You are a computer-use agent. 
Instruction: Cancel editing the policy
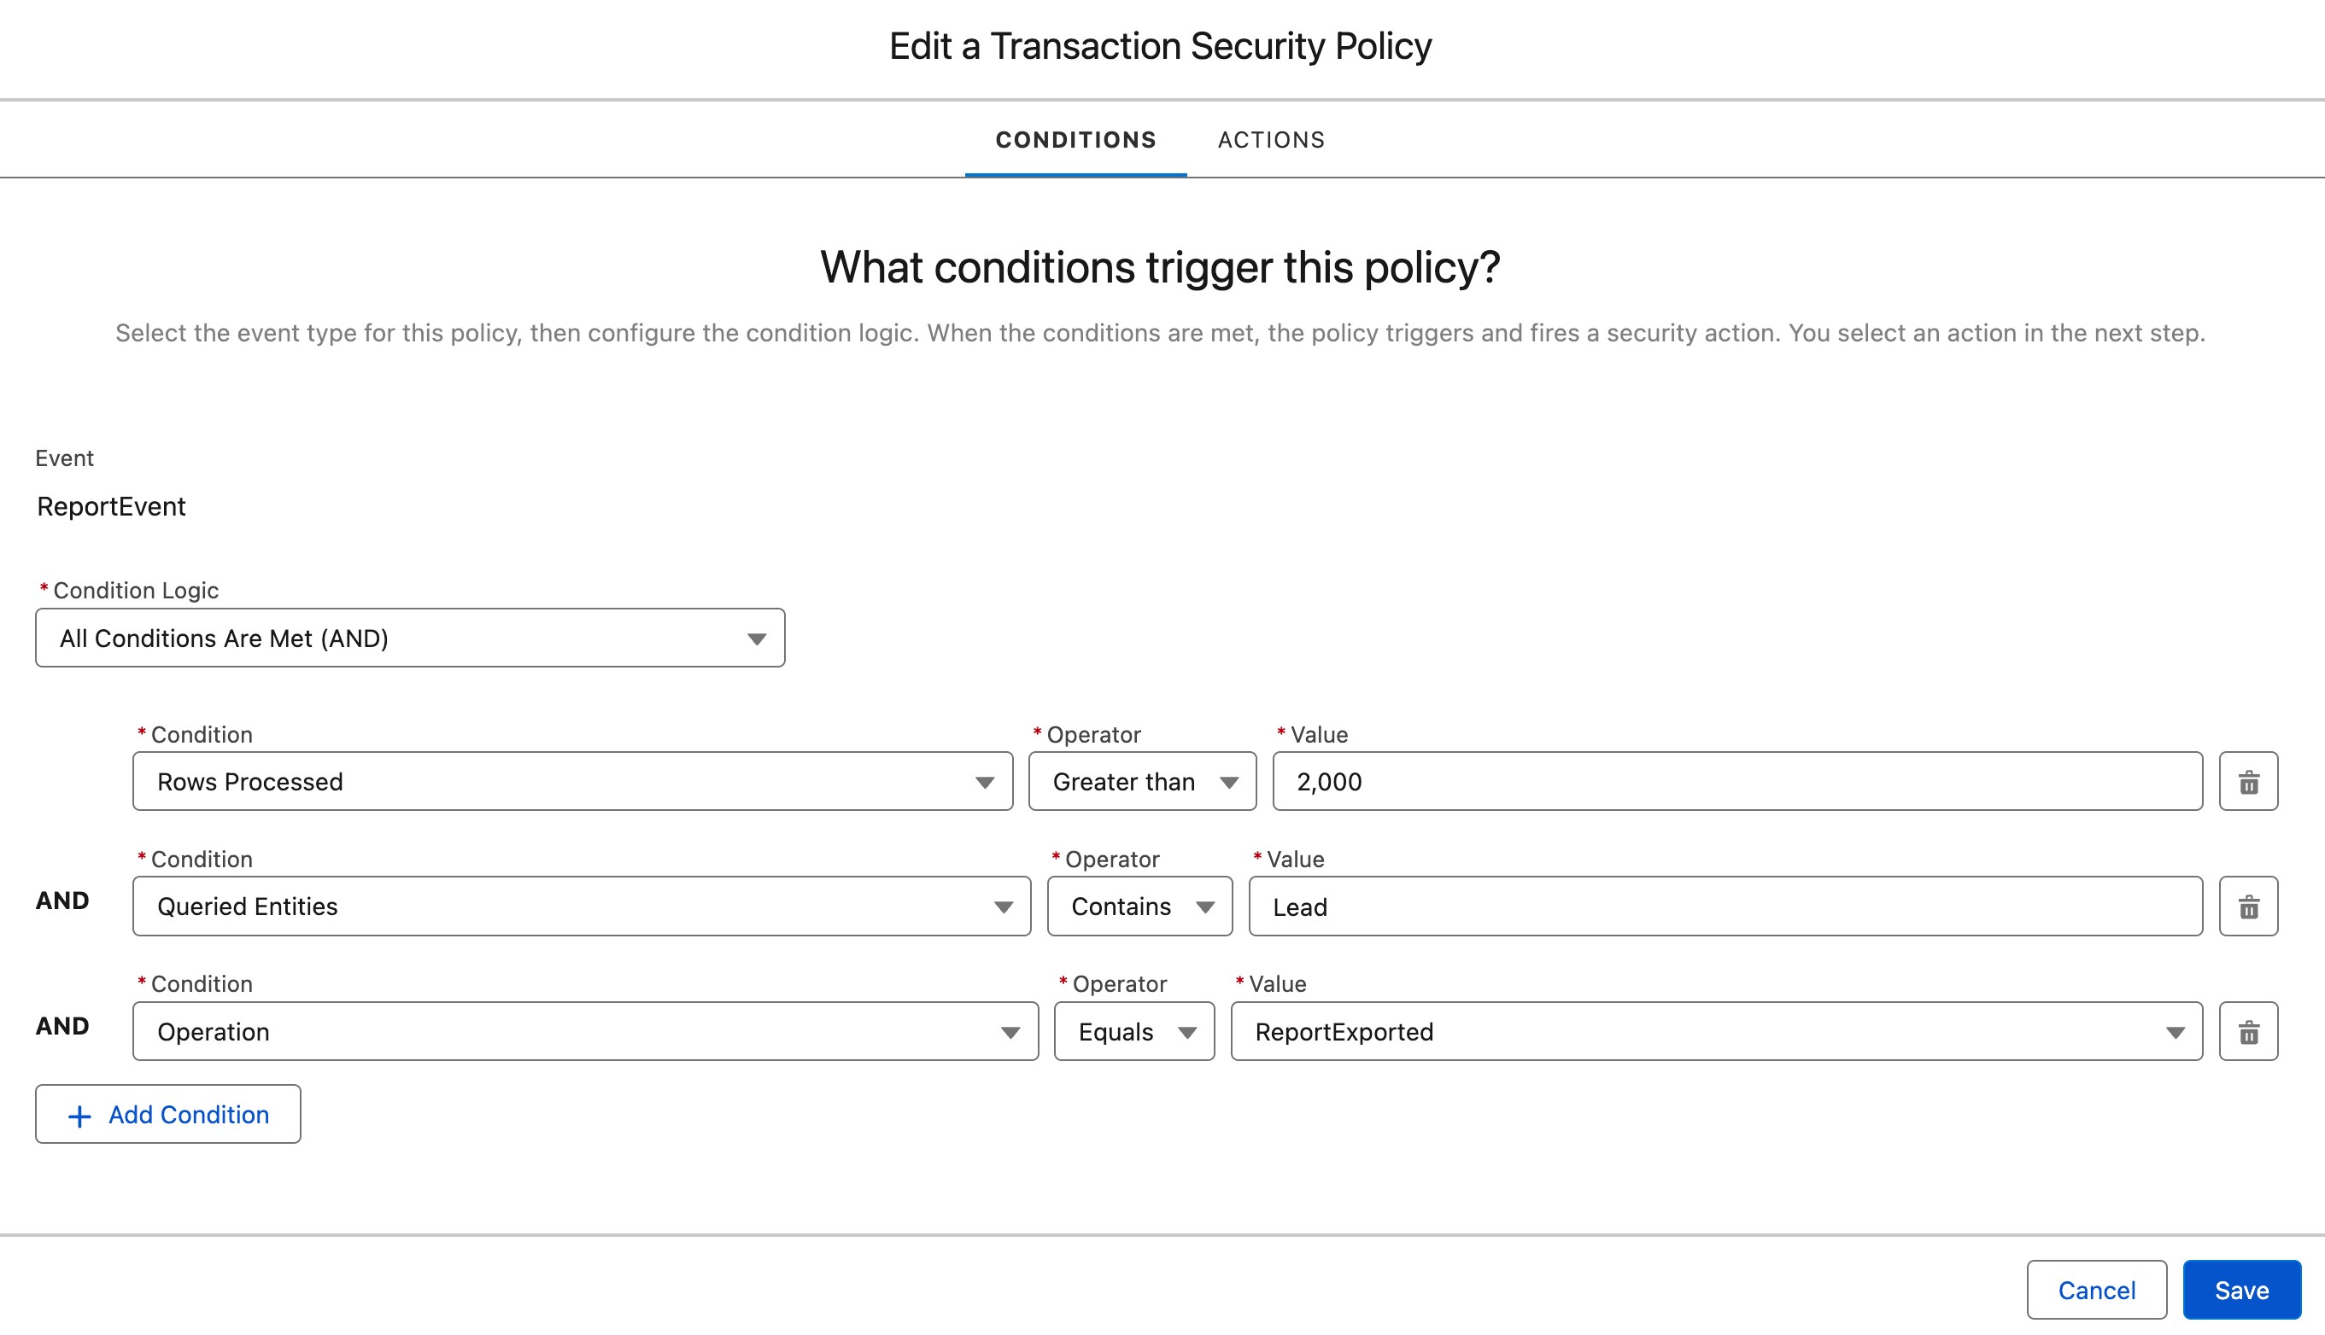tap(2097, 1290)
